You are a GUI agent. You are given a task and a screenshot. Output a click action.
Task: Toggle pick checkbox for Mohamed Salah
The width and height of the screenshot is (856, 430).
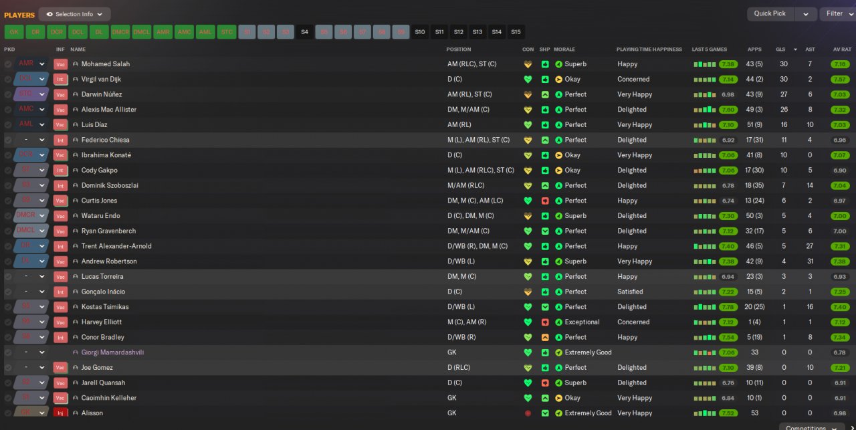click(x=8, y=64)
